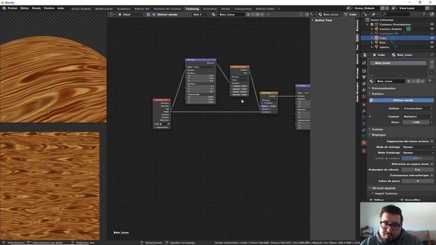Edit the Bois_Lisse material name in the node header
Screen dimensions: 436x245
(x=232, y=14)
